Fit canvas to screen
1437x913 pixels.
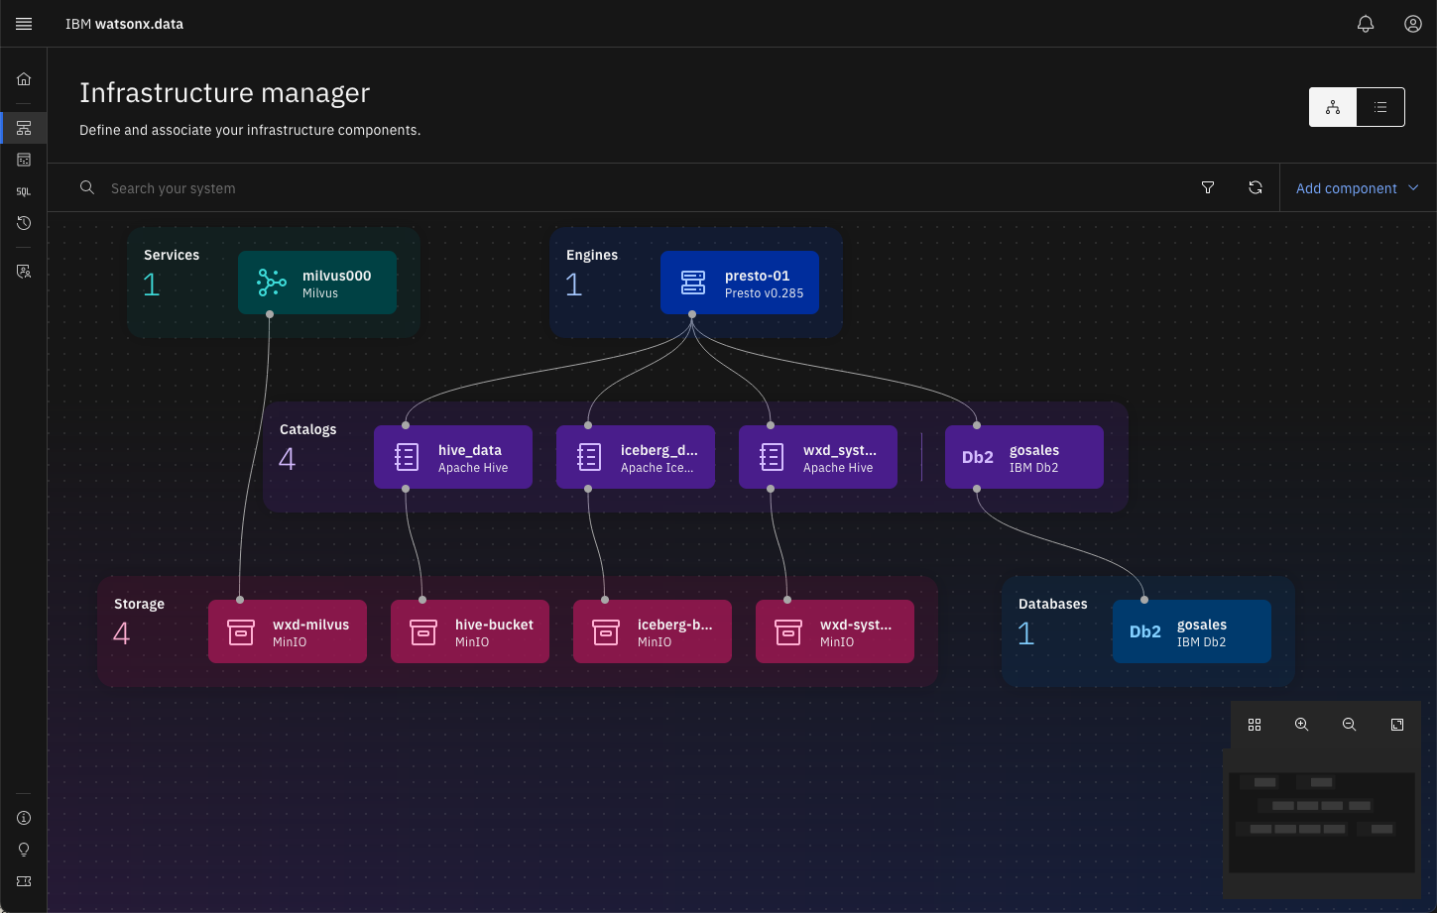tap(1397, 725)
